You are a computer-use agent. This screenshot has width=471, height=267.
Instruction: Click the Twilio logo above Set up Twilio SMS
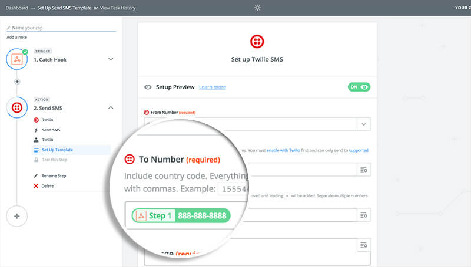pyautogui.click(x=257, y=41)
